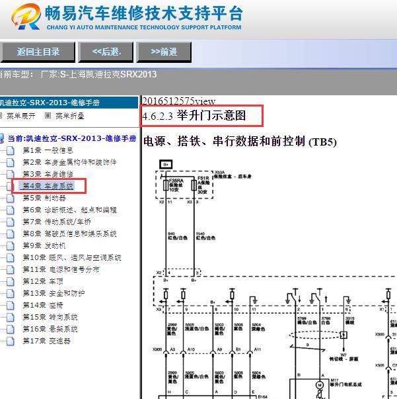Open 第6章 诊断概述、起点和编程

click(69, 210)
